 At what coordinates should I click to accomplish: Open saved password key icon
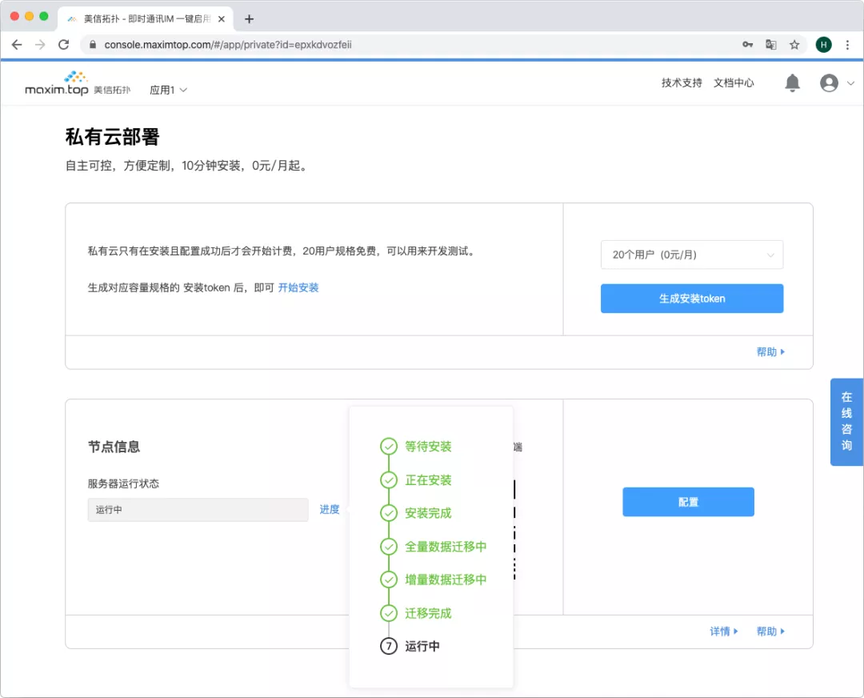[x=747, y=45]
